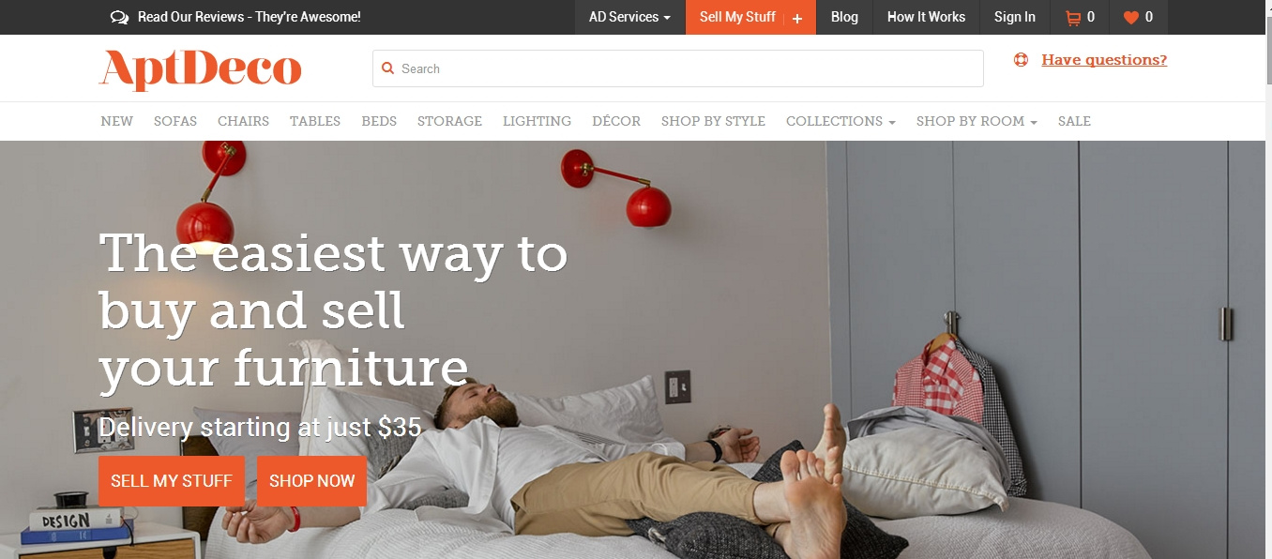
Task: Expand the Shop By Room dropdown
Action: pos(977,121)
